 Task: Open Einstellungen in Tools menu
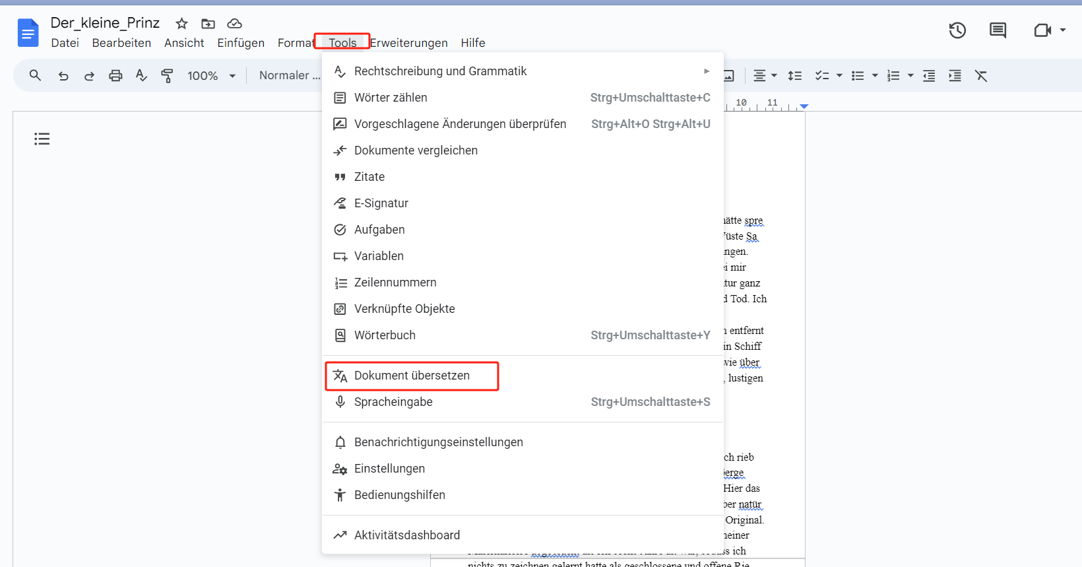[x=523, y=469]
